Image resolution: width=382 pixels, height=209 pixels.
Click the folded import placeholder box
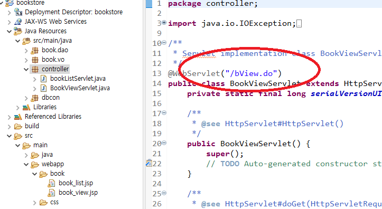pos(299,24)
